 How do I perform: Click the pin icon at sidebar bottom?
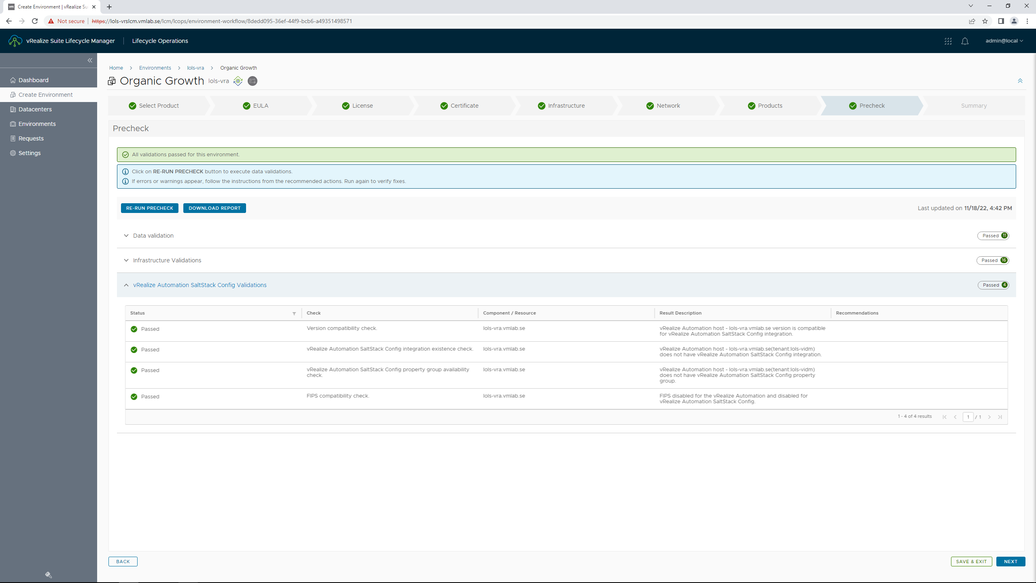point(49,575)
